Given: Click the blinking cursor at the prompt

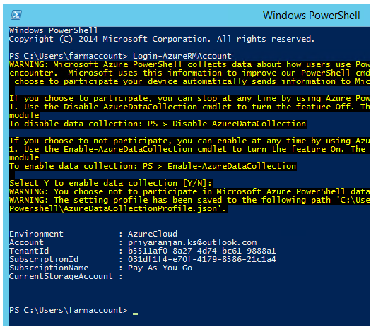Looking at the screenshot, I should pos(136,314).
